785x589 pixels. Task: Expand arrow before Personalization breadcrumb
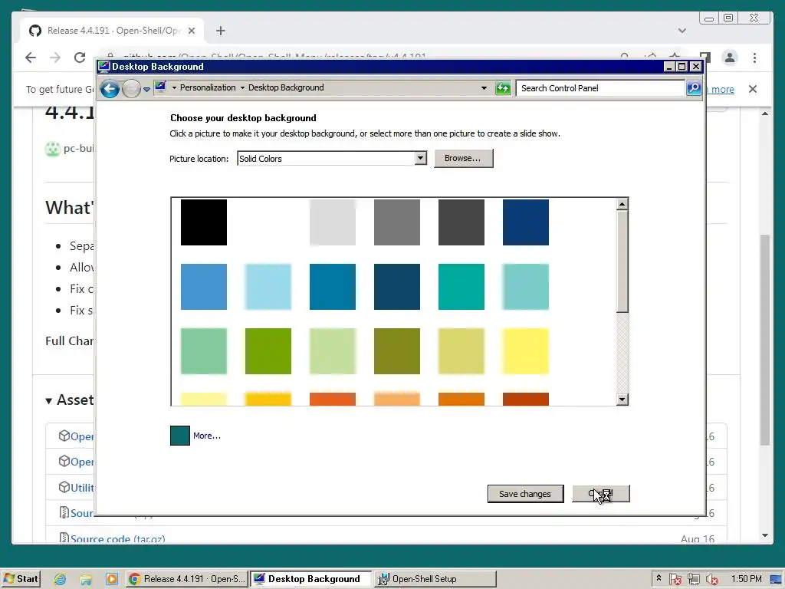coord(174,87)
